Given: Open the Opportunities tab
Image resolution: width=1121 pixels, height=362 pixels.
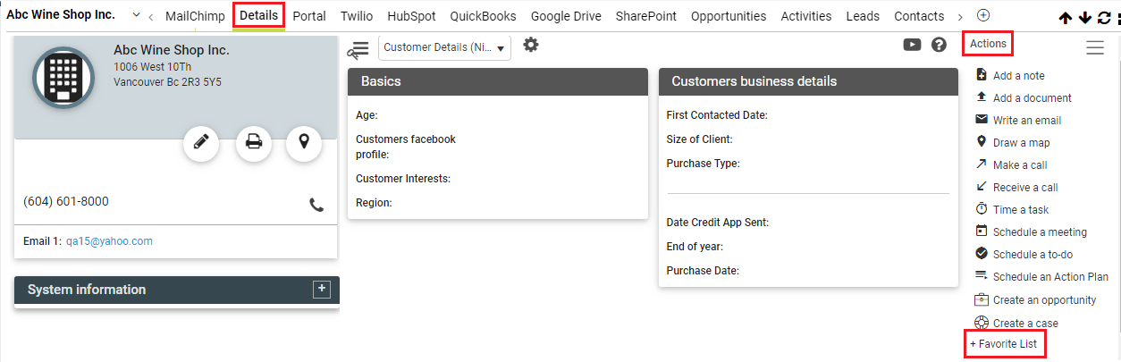Looking at the screenshot, I should [729, 16].
